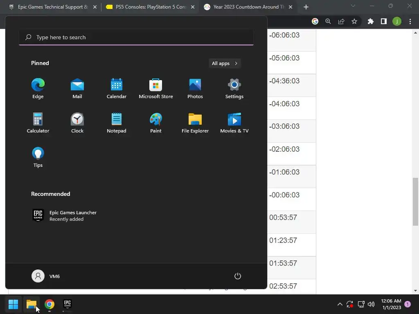Launch the Mail app

(x=77, y=89)
